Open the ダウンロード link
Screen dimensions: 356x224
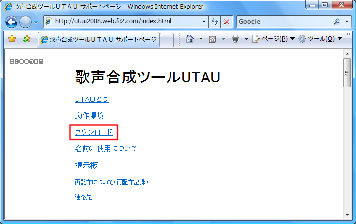click(94, 132)
